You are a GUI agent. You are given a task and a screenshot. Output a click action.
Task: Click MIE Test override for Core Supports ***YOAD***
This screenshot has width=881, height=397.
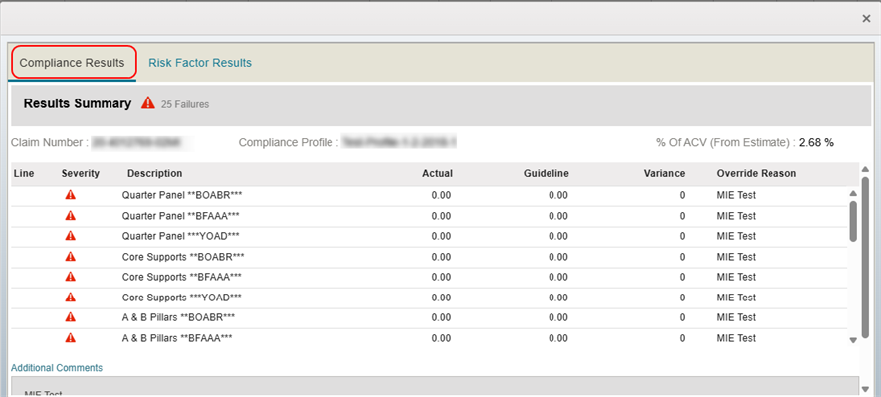[x=736, y=298]
